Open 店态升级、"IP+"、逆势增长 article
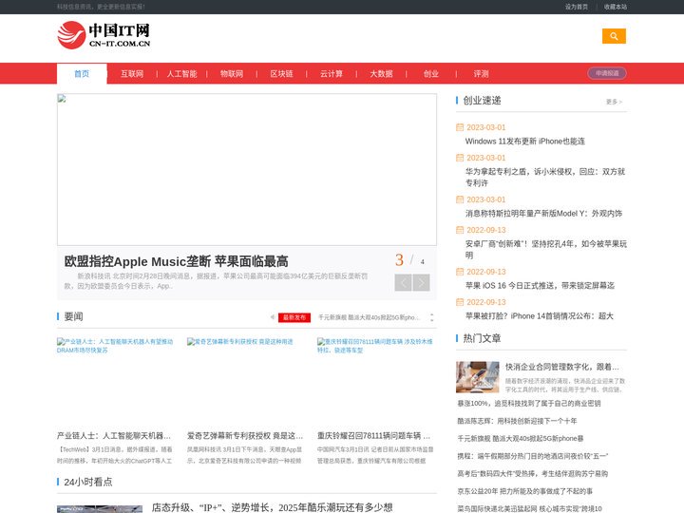Image resolution: width=684 pixels, height=513 pixels. click(x=273, y=507)
